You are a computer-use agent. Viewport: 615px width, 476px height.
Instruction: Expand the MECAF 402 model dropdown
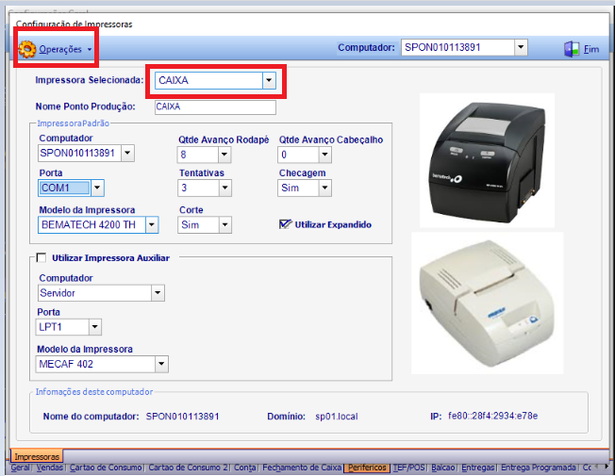click(x=161, y=364)
